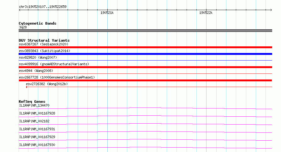
Task: Click the esv3893843 (Suktitipat2014) label
Action: 45,51
